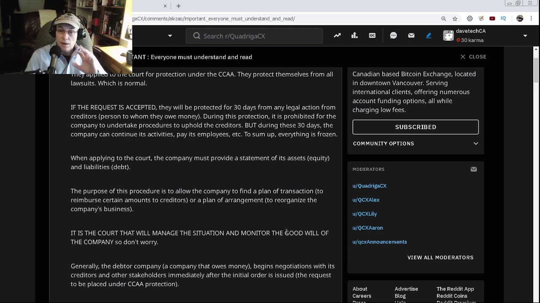Open the Advertise footer link
Viewport: 540px width, 303px height.
406,289
